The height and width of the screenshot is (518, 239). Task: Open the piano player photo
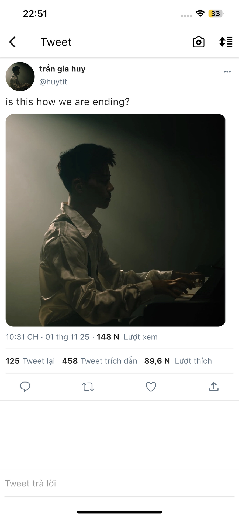(x=115, y=220)
